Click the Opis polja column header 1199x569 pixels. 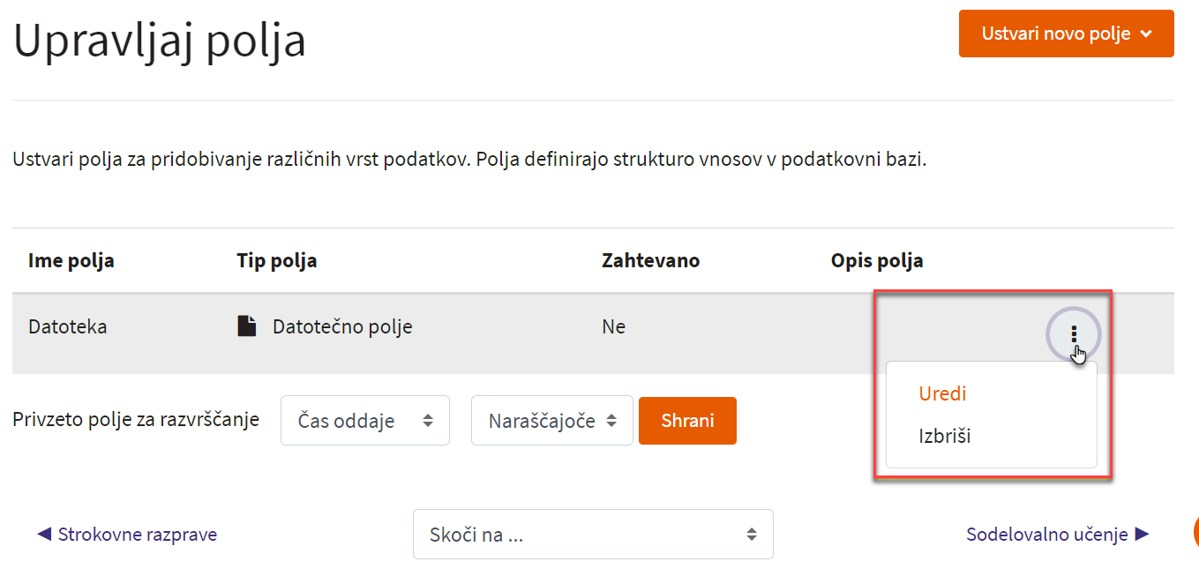point(877,261)
